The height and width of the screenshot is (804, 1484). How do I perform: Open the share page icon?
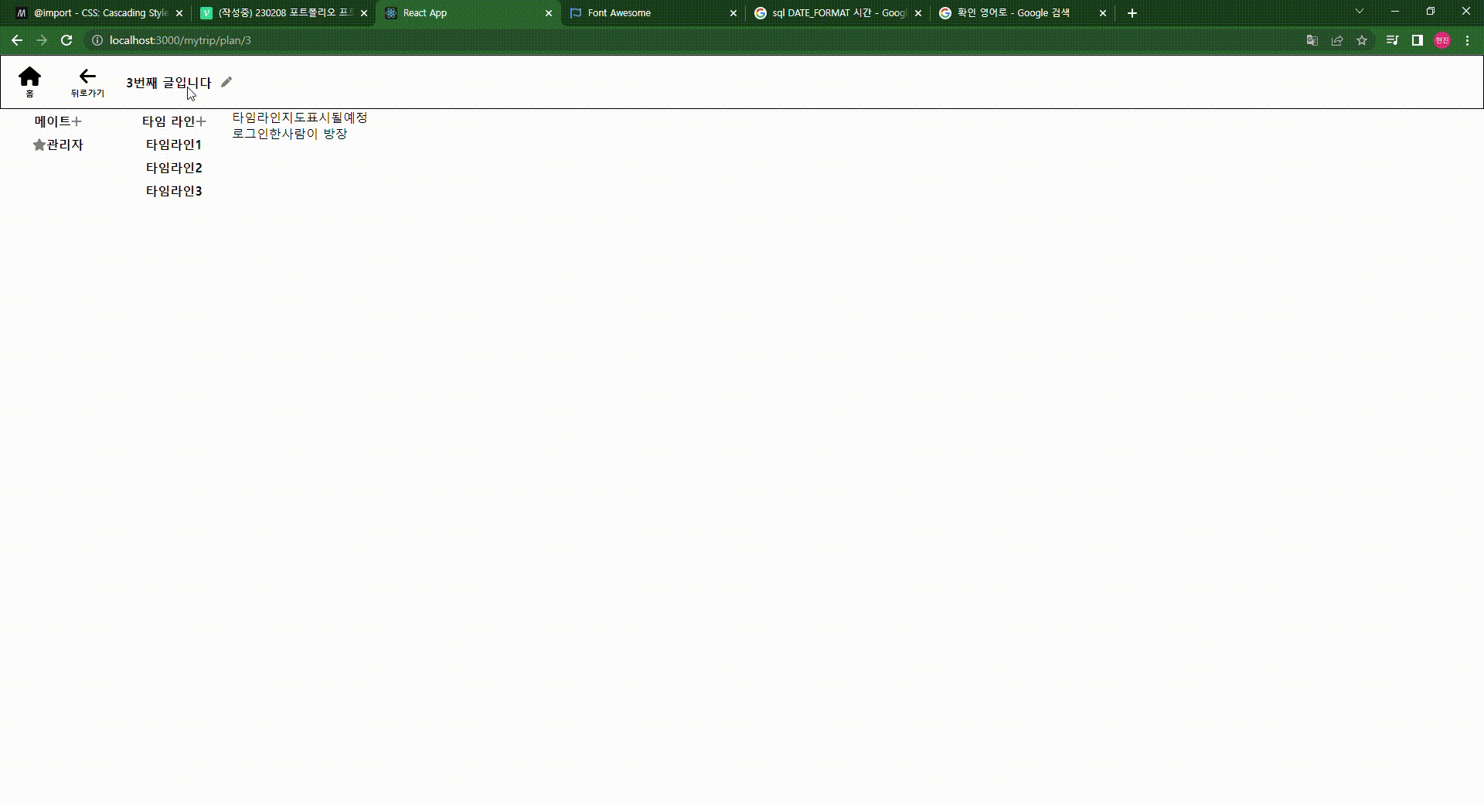(x=1337, y=40)
